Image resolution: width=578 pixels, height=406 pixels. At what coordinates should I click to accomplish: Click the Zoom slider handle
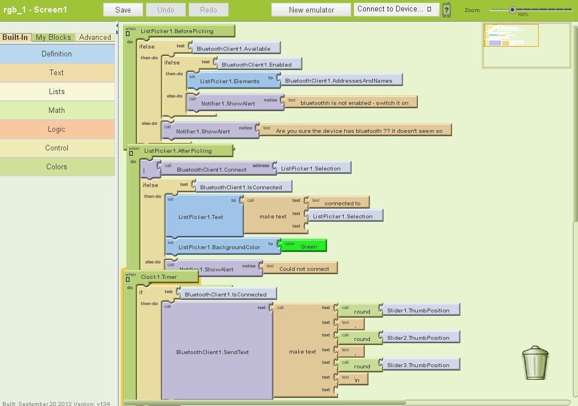(x=512, y=9)
